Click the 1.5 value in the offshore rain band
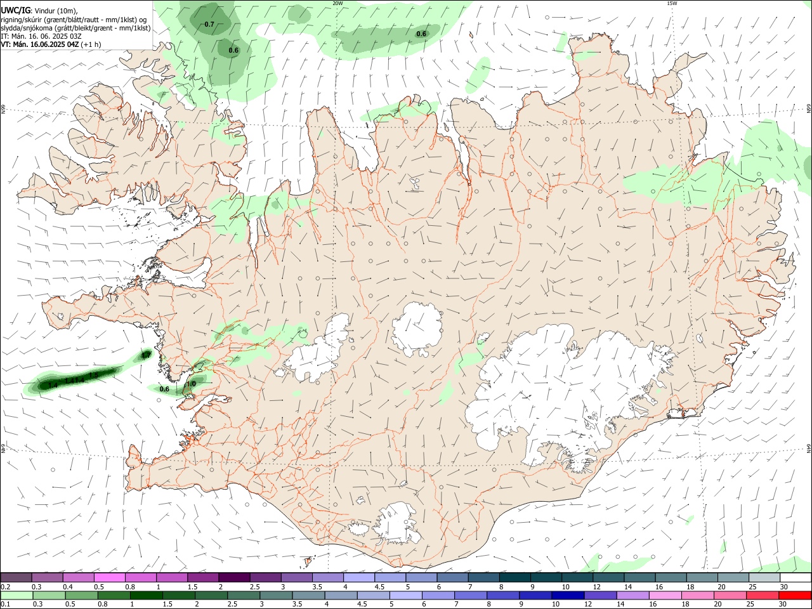Viewport: 812px width, 609px height. point(93,376)
